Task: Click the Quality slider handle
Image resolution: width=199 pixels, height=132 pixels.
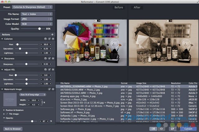Action: tap(39, 29)
